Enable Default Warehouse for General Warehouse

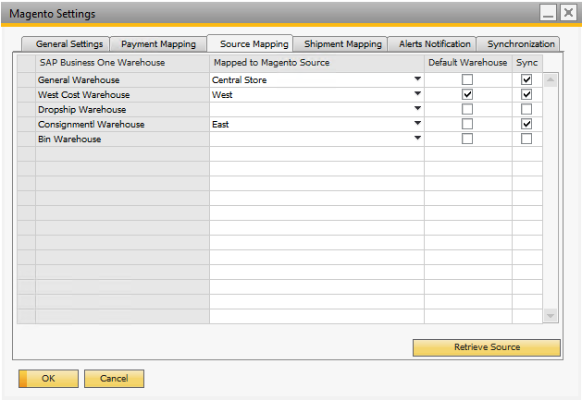coord(467,79)
